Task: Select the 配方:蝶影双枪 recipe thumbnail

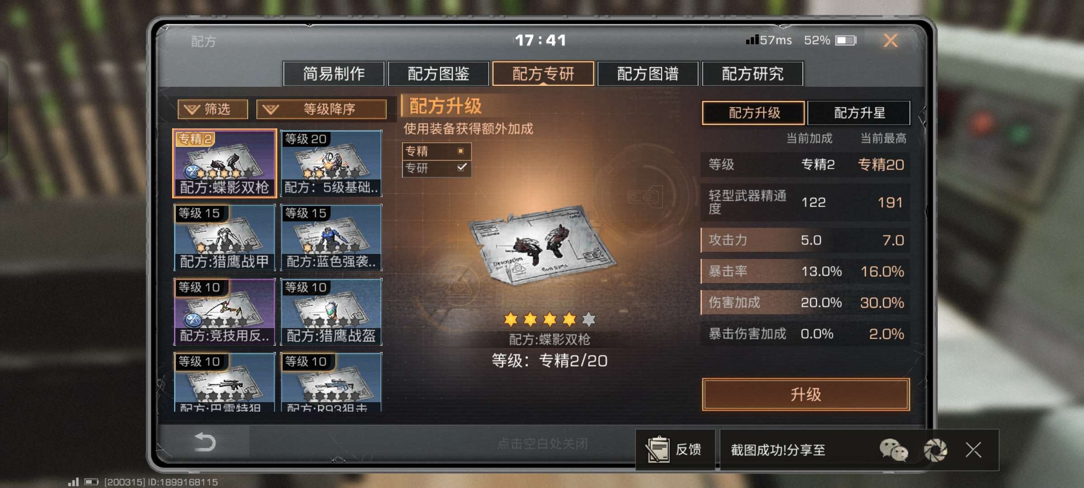Action: 224,163
